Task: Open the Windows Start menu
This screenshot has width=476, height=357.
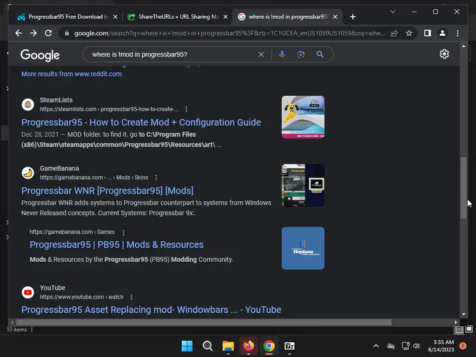Action: tap(187, 346)
